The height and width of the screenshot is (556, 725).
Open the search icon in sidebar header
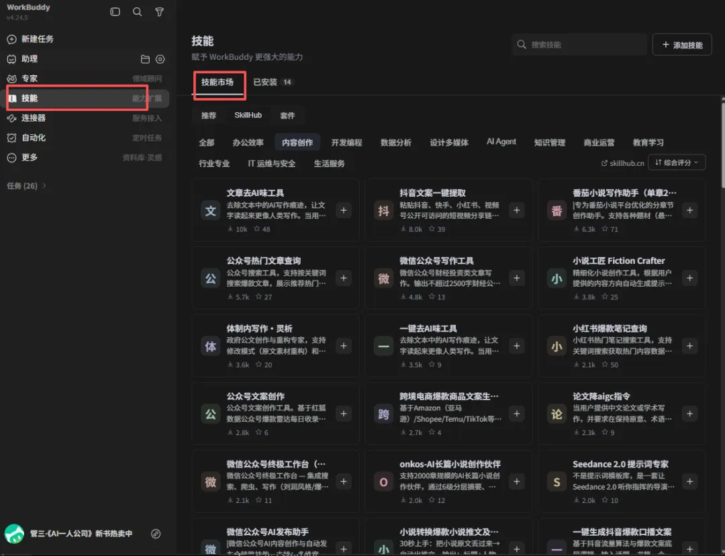(x=138, y=11)
